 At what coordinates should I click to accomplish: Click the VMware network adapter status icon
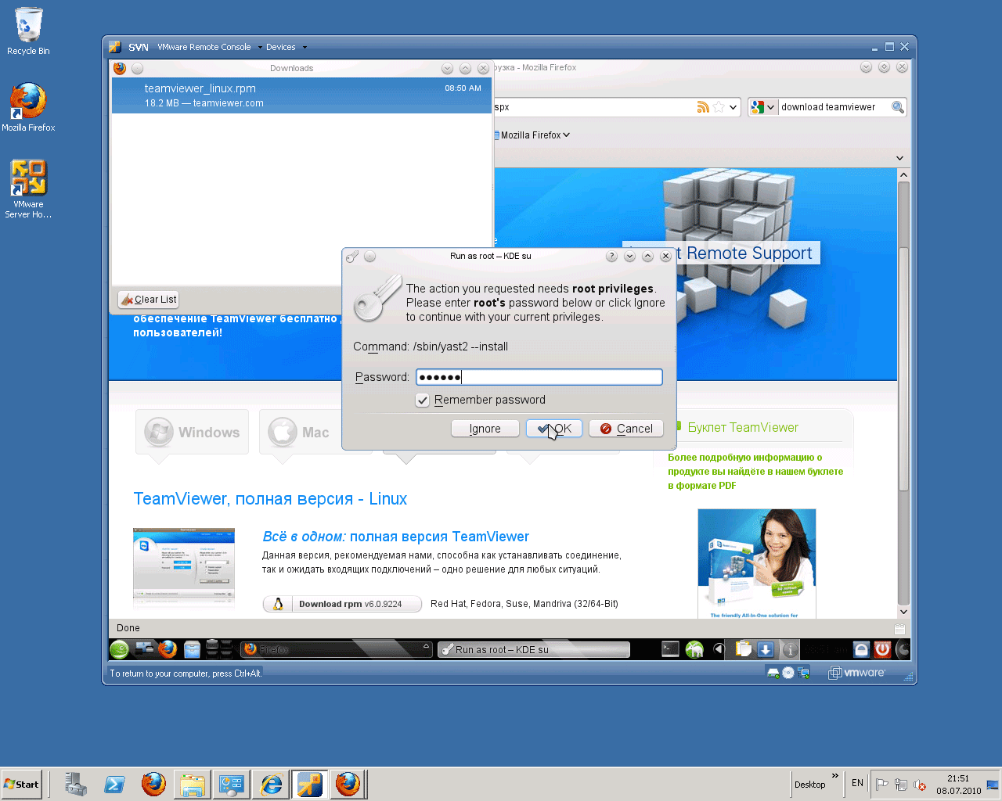coord(803,673)
